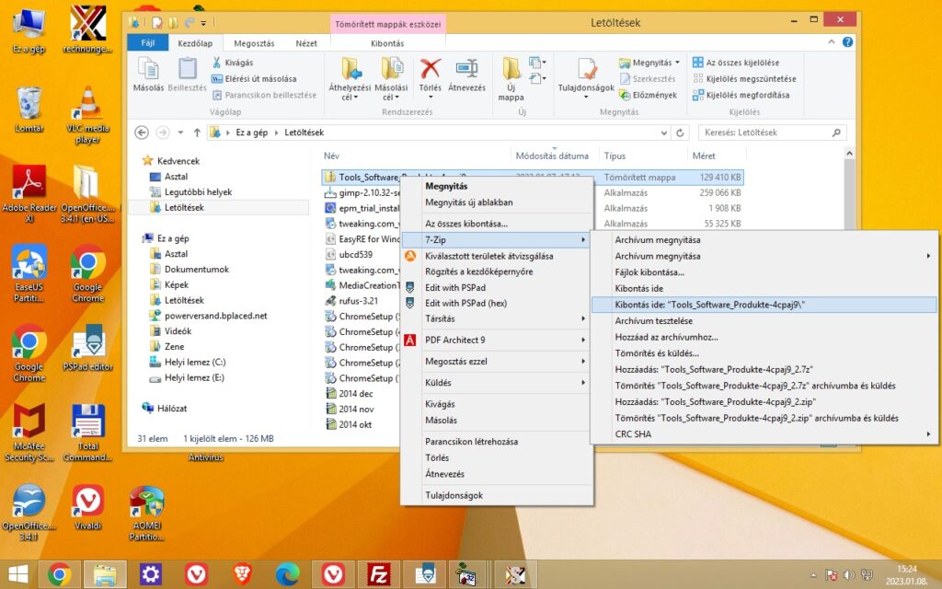The width and height of the screenshot is (942, 589).
Task: Refresh the Letöltések folder view
Action: (x=680, y=133)
